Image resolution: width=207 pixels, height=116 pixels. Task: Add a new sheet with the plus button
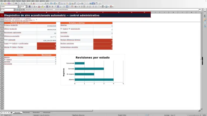11,113
